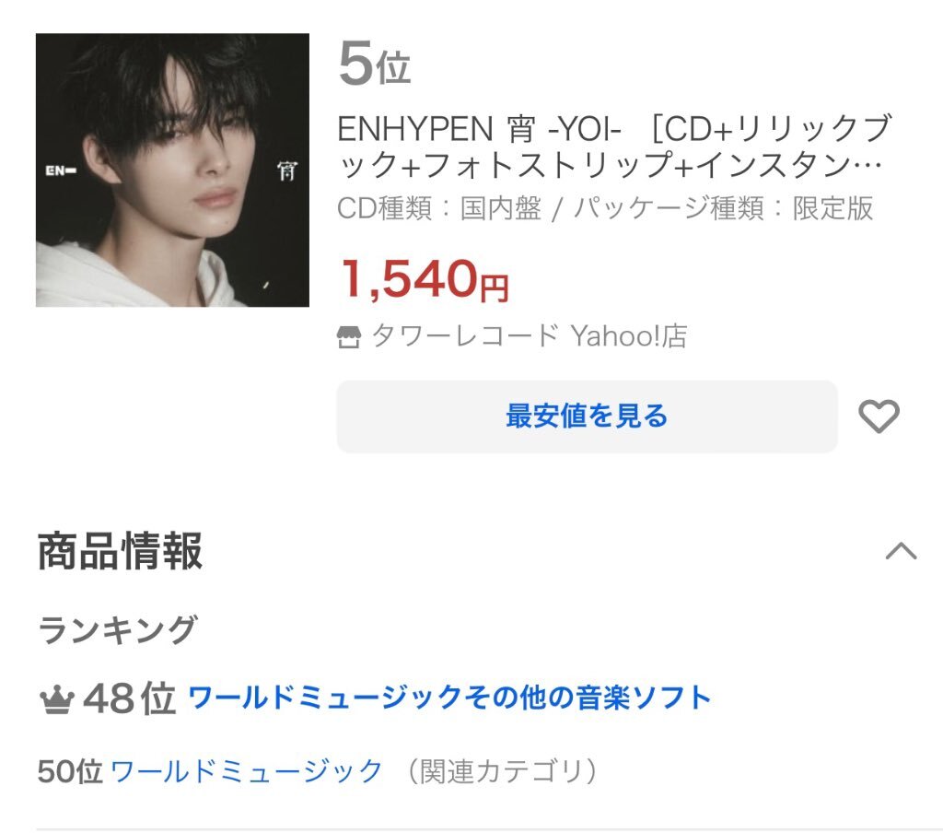This screenshot has width=943, height=833.
Task: Tap the heart favorite icon
Action: 879,416
